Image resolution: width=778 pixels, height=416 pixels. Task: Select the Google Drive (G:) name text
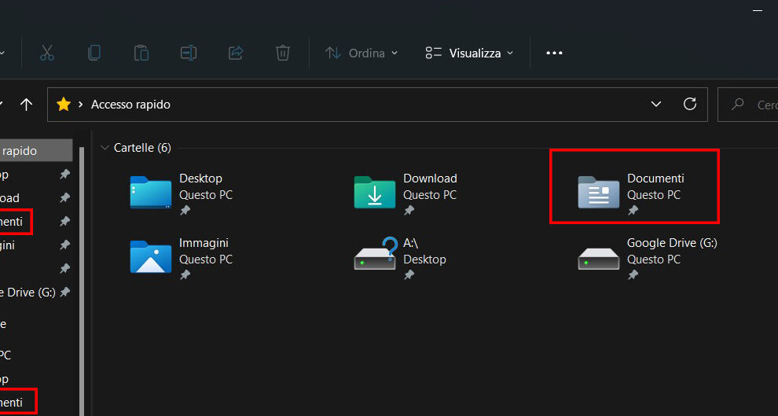pyautogui.click(x=672, y=243)
